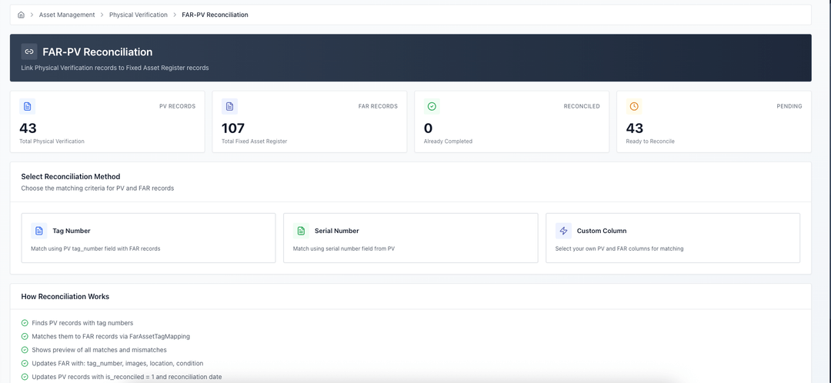Select the Serial Number reconciliation method
This screenshot has width=831, height=383.
[x=411, y=238]
